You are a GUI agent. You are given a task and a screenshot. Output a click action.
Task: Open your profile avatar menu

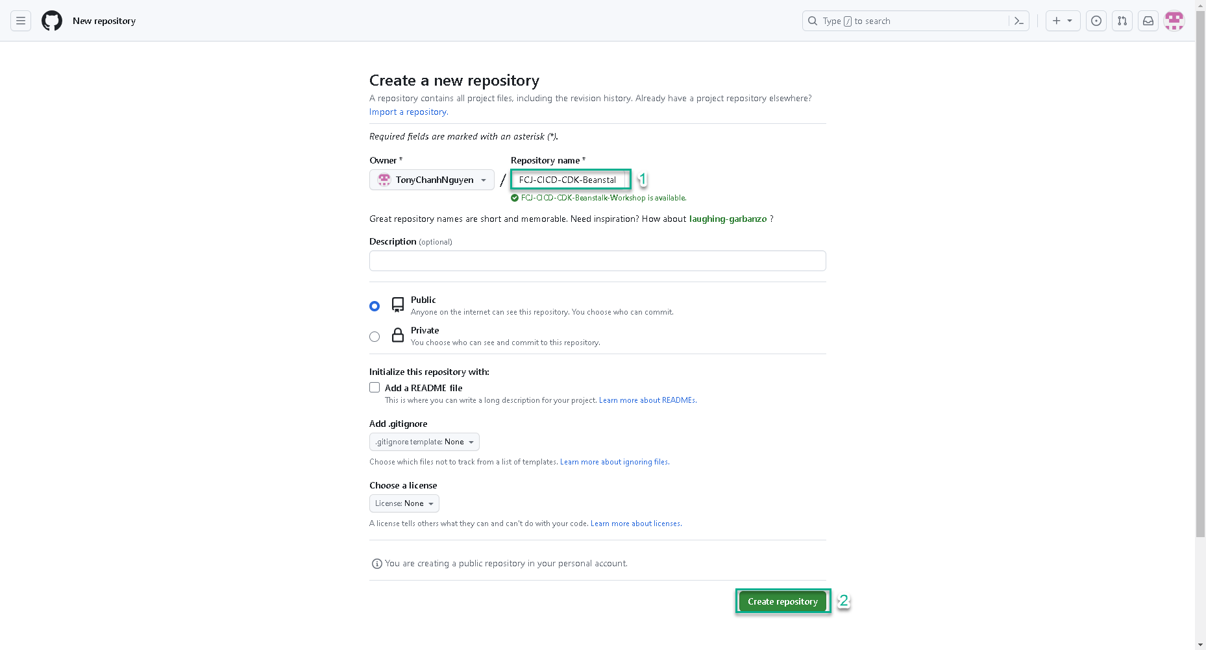1174,20
